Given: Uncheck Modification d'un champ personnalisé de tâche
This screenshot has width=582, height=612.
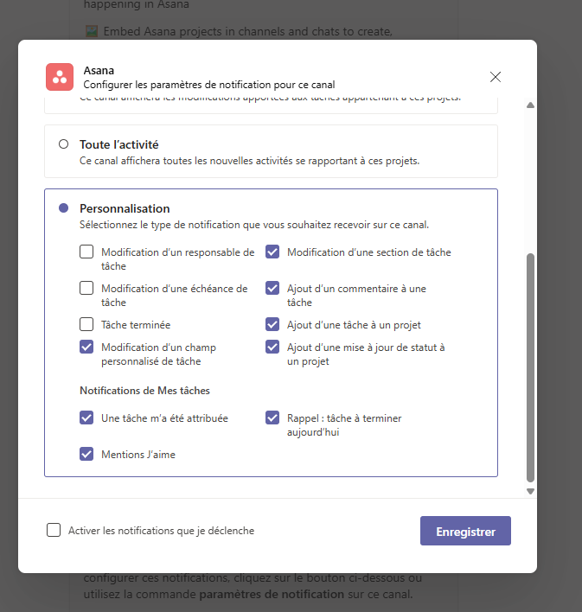Looking at the screenshot, I should [x=86, y=347].
